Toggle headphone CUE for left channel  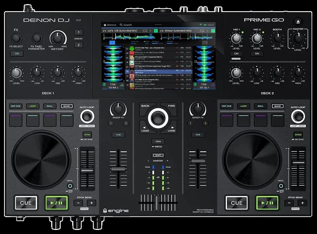click(x=118, y=135)
